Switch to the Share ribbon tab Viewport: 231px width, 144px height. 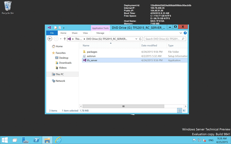pyautogui.click(x=74, y=33)
